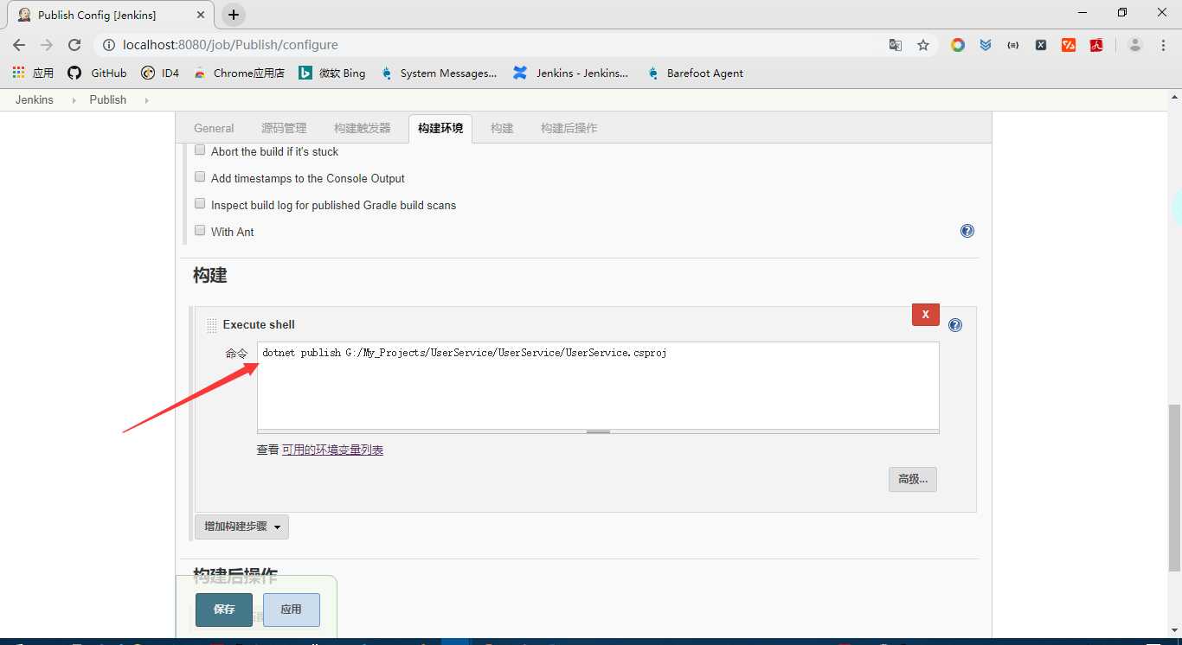Image resolution: width=1182 pixels, height=645 pixels.
Task: Go to Publish breadcrumb link
Action: 108,100
